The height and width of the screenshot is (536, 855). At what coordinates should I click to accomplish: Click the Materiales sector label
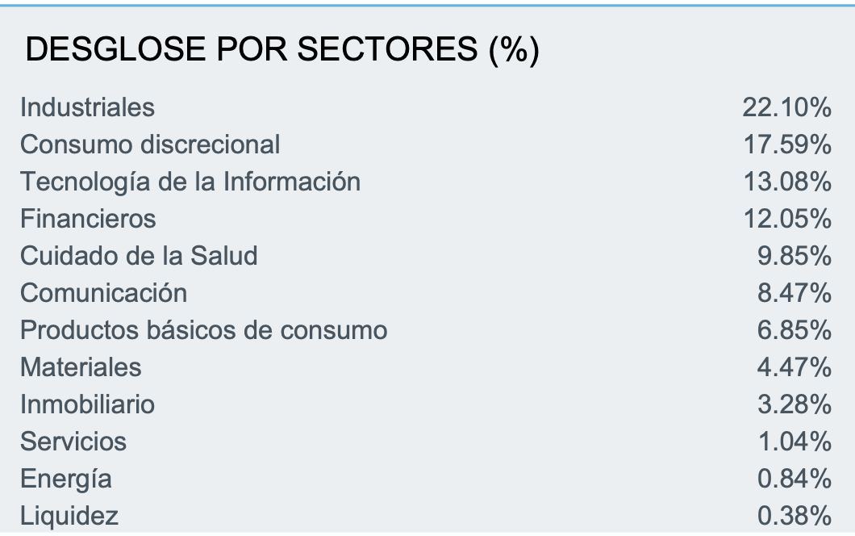(x=81, y=367)
